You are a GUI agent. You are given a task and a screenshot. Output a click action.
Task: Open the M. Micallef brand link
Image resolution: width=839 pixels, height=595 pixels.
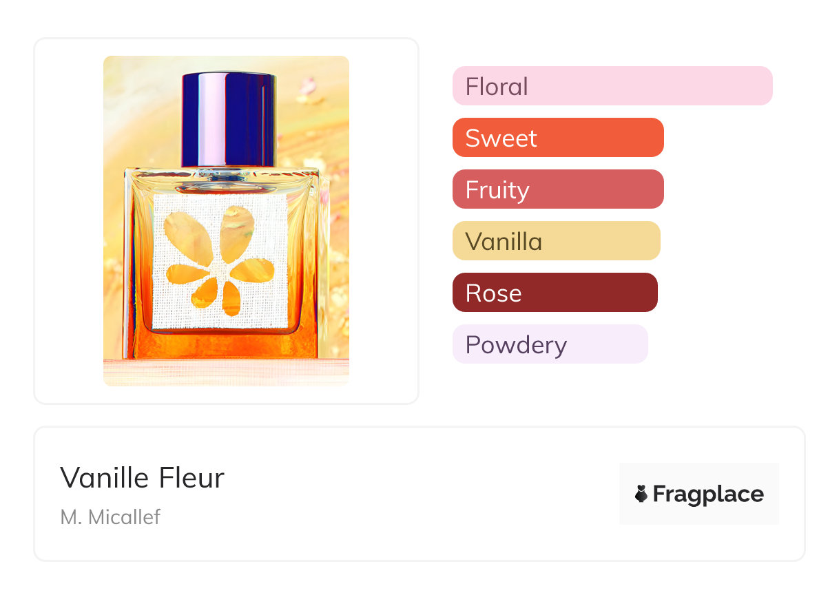(x=110, y=516)
